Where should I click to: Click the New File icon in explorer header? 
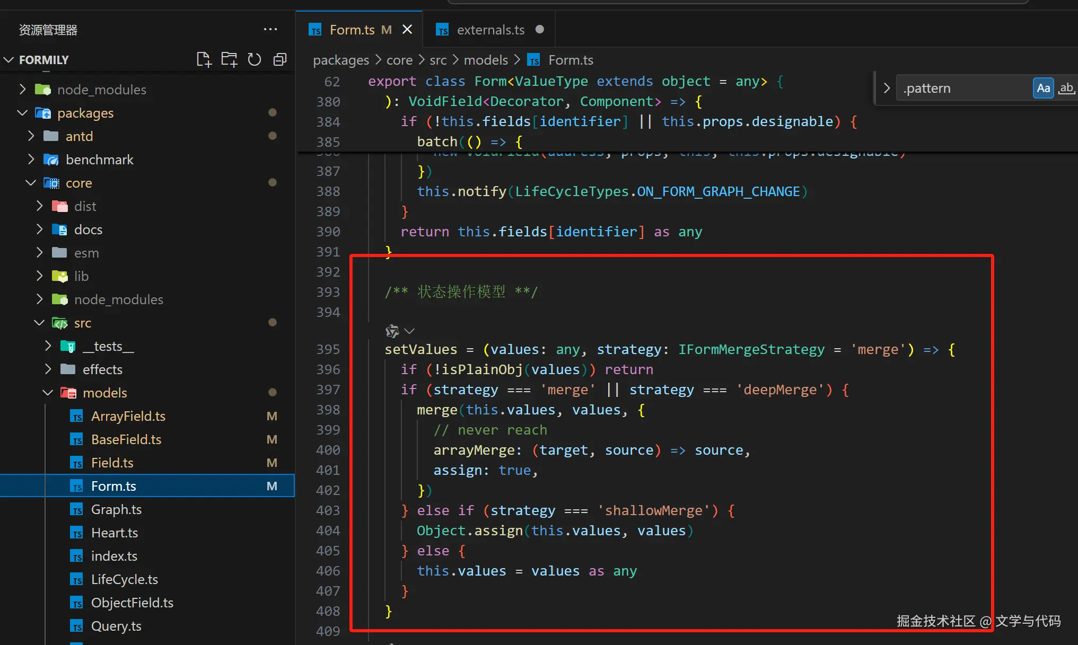(x=204, y=59)
